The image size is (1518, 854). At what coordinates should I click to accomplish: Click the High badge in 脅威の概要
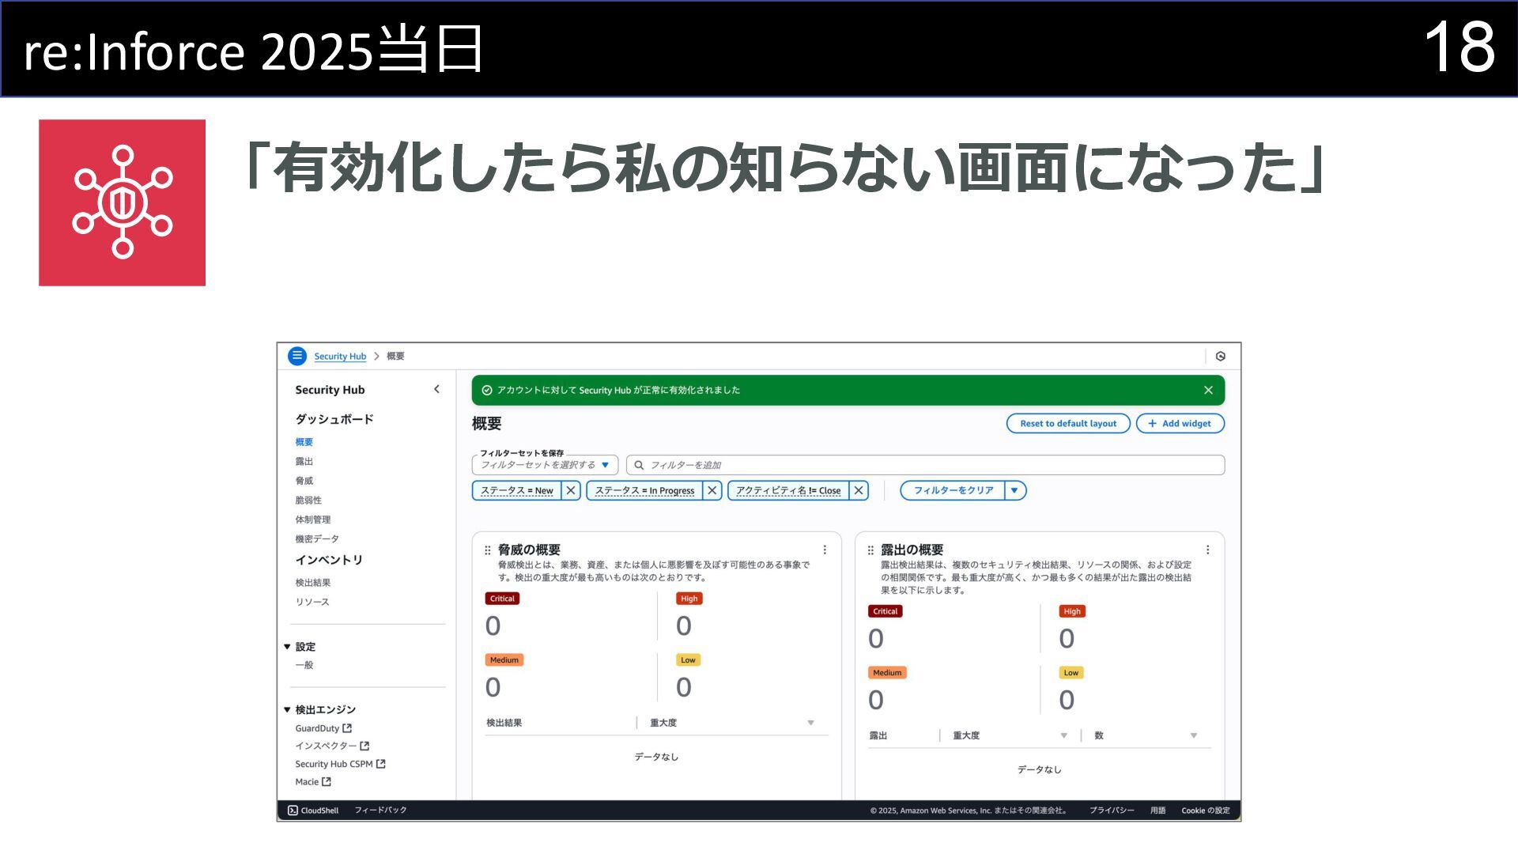click(689, 599)
